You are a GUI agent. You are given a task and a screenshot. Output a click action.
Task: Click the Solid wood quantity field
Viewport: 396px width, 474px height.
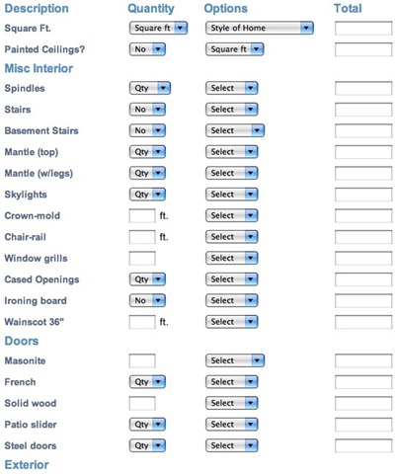pyautogui.click(x=142, y=404)
